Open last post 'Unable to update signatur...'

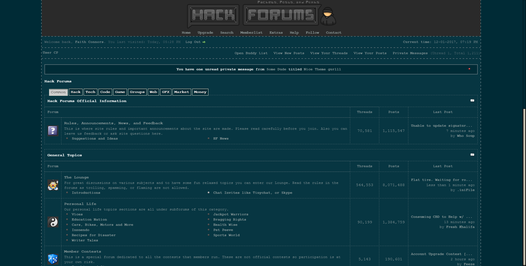pos(442,126)
